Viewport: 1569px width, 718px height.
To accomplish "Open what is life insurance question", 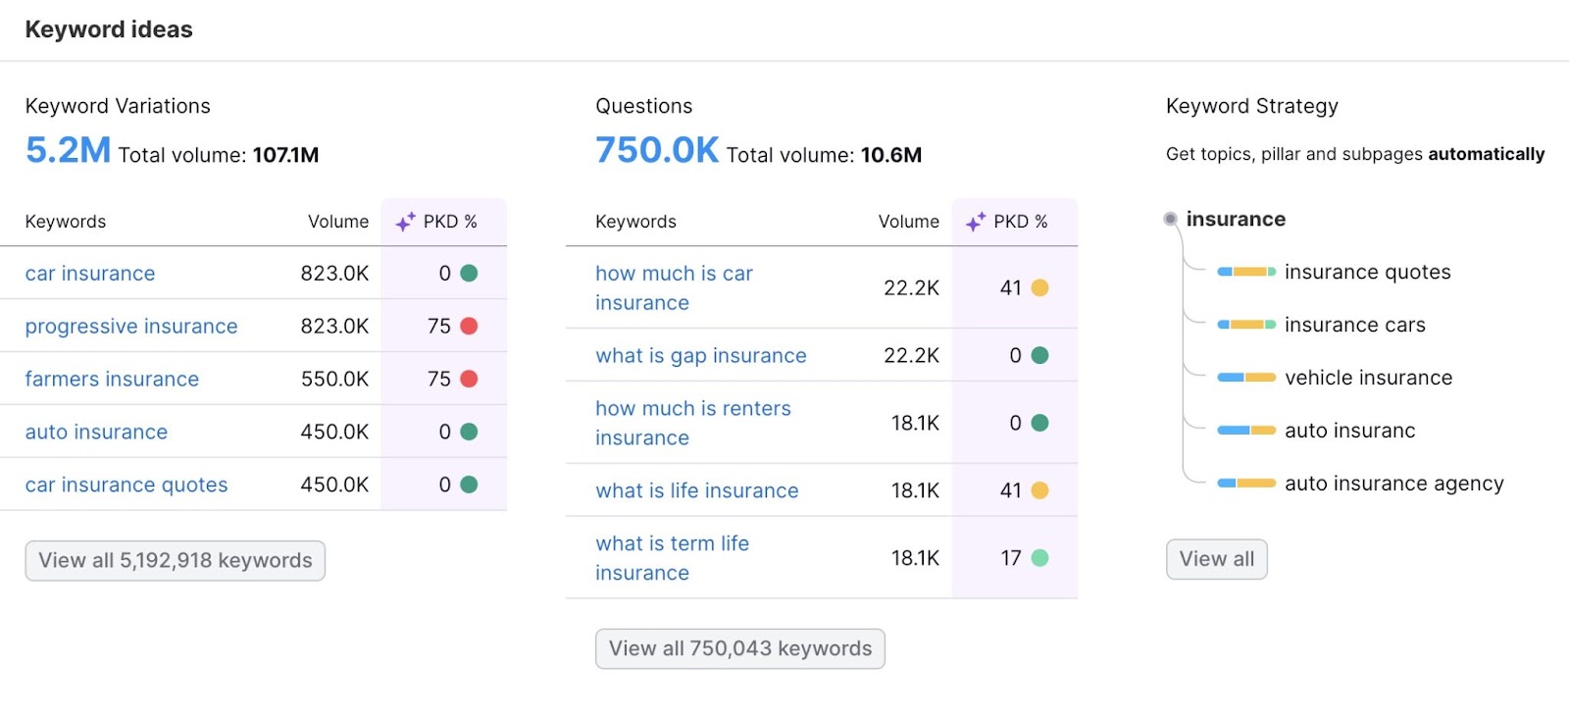I will pyautogui.click(x=697, y=491).
